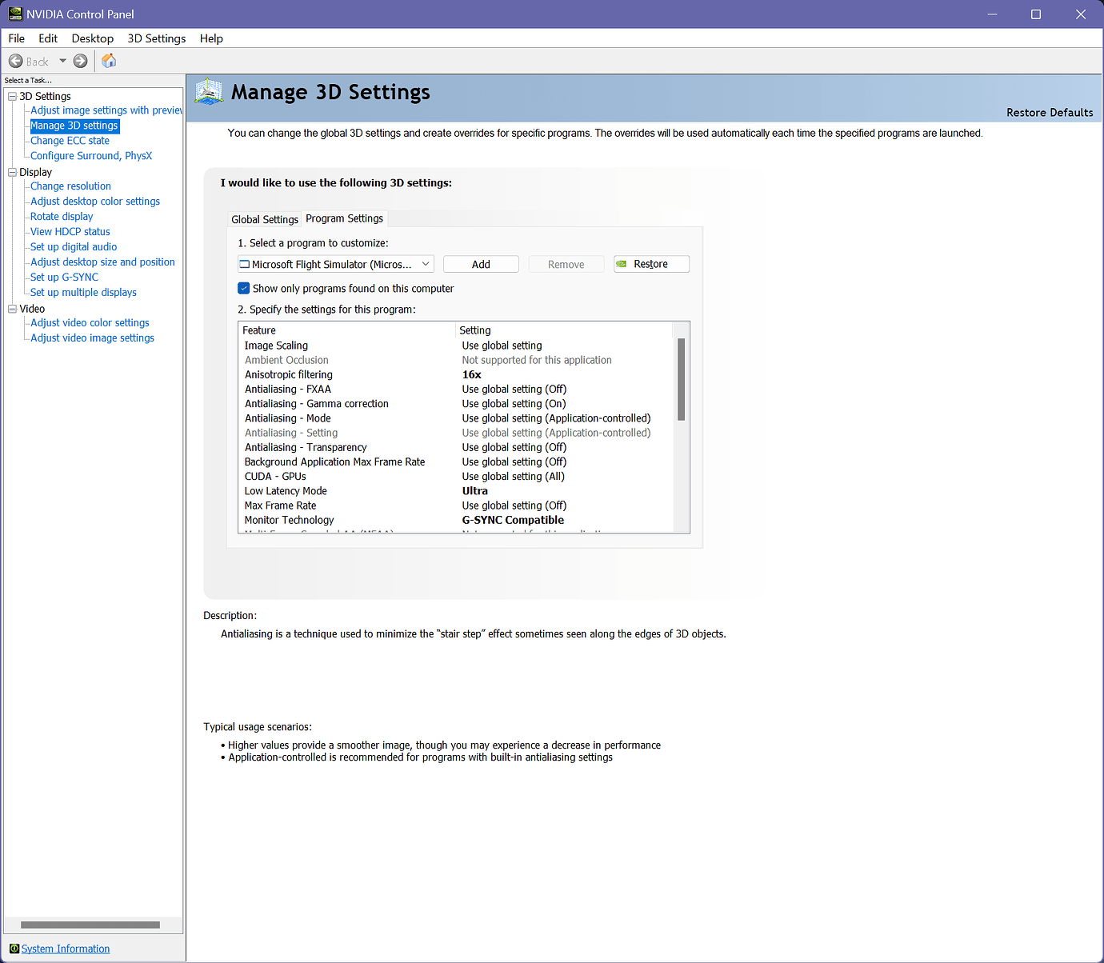Click the NVIDIA logo on Restore button
1104x963 pixels.
tap(622, 264)
